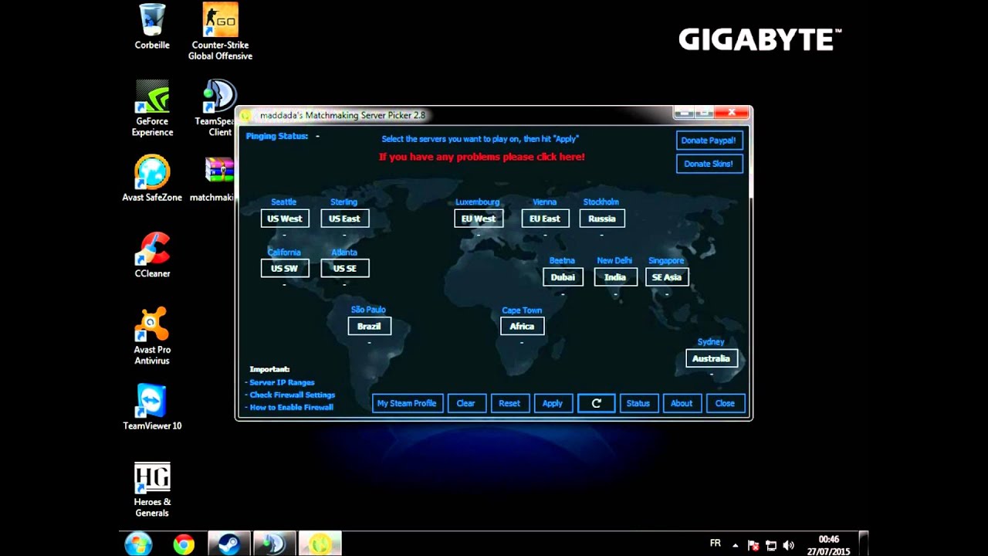
Task: Click the Clear button
Action: pos(466,403)
